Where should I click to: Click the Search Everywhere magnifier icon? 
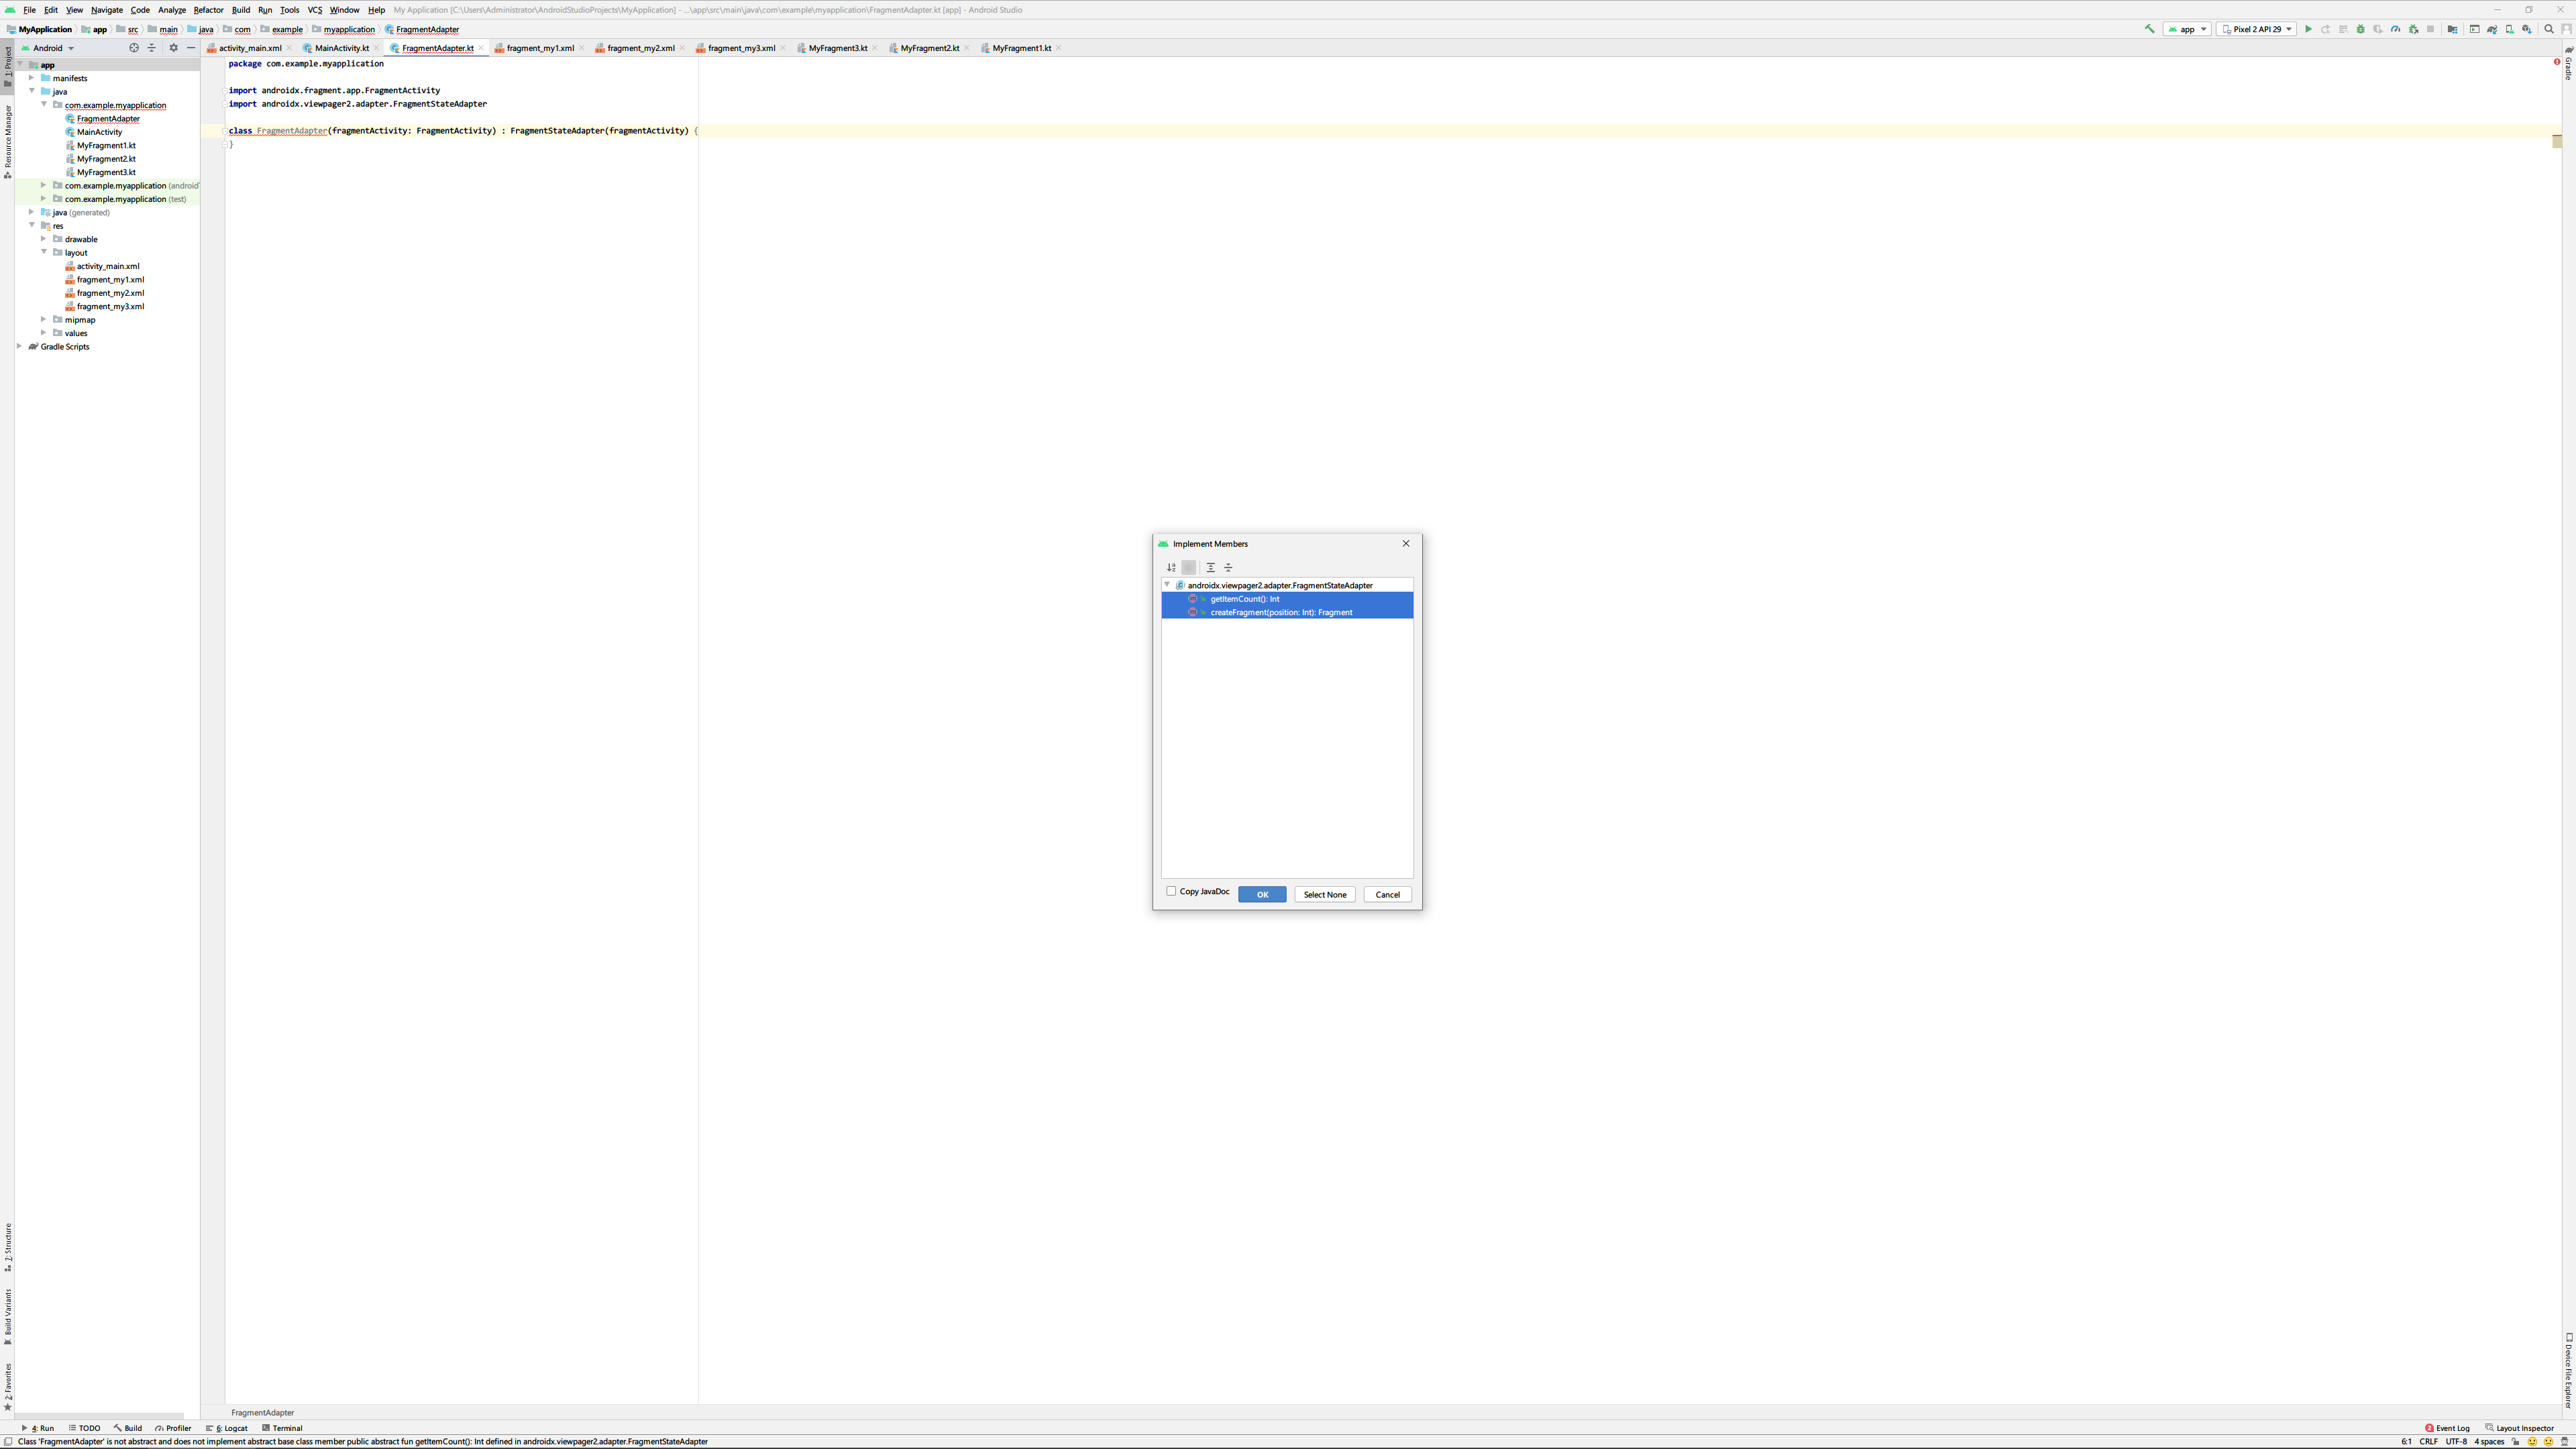pos(2549,29)
